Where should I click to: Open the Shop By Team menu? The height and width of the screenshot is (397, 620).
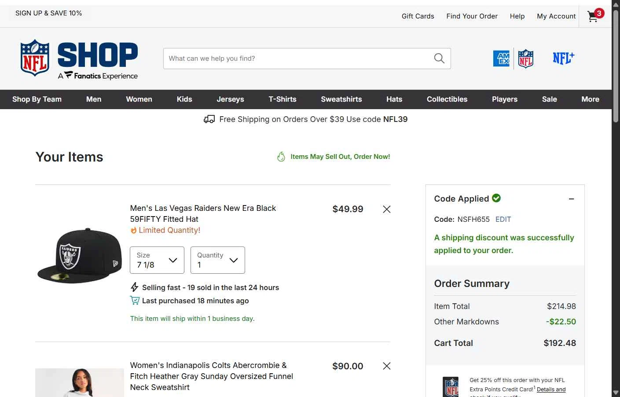click(x=37, y=99)
